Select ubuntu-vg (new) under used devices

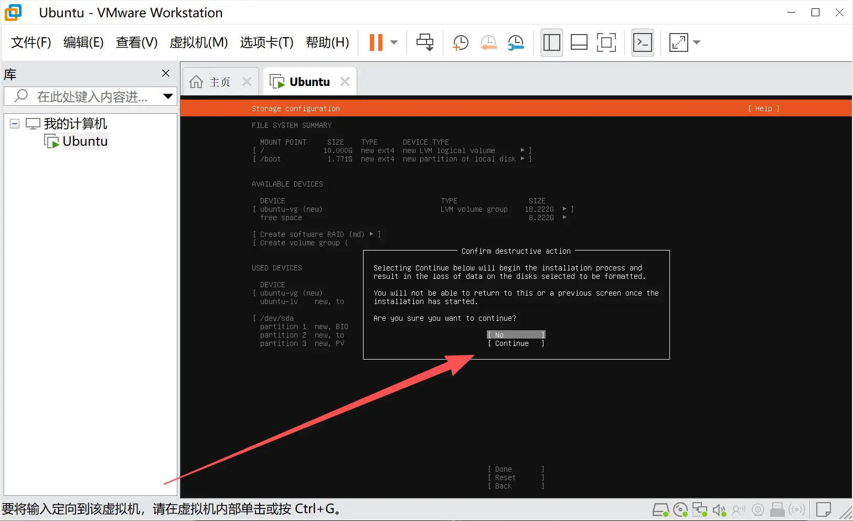click(x=291, y=293)
